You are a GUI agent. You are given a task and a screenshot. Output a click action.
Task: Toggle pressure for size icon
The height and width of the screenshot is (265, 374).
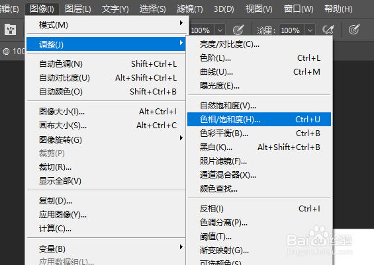(354, 30)
